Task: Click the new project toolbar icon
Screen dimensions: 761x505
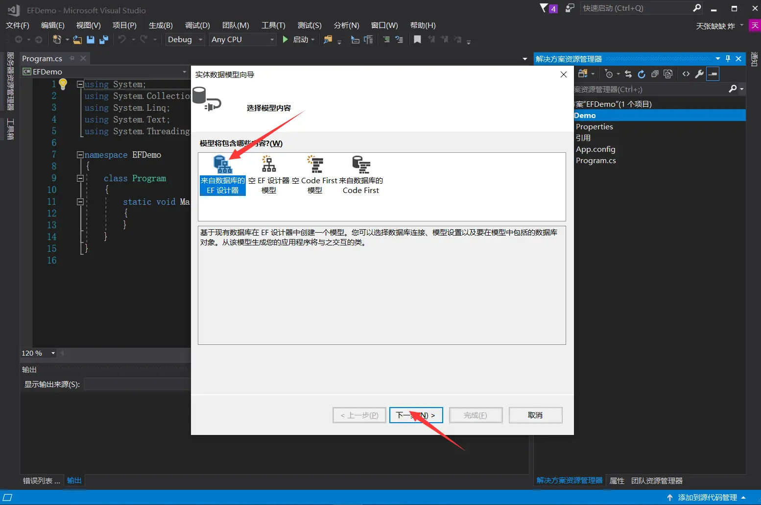Action: coord(57,40)
